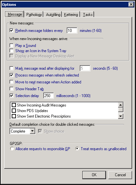Open the Autofiling tab

53,15
